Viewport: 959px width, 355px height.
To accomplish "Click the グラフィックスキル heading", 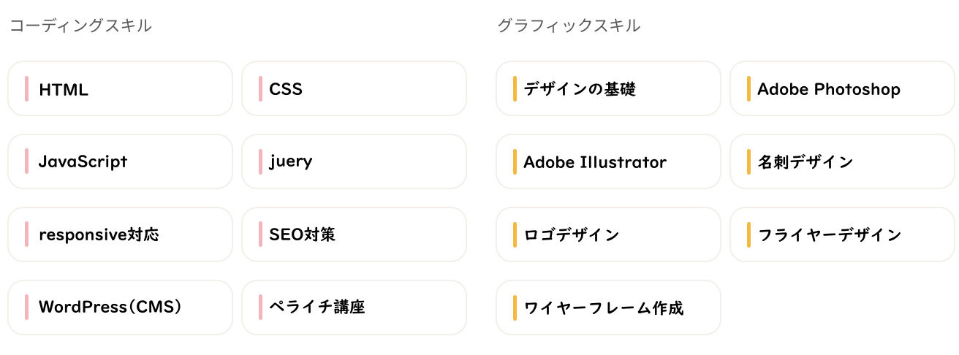I will coord(568,26).
